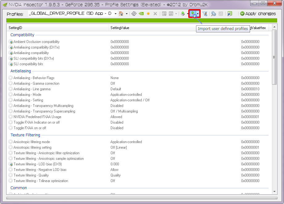
Task: Click the gear icon beside Ambient Occlusion compatibility
Action: tap(11, 42)
